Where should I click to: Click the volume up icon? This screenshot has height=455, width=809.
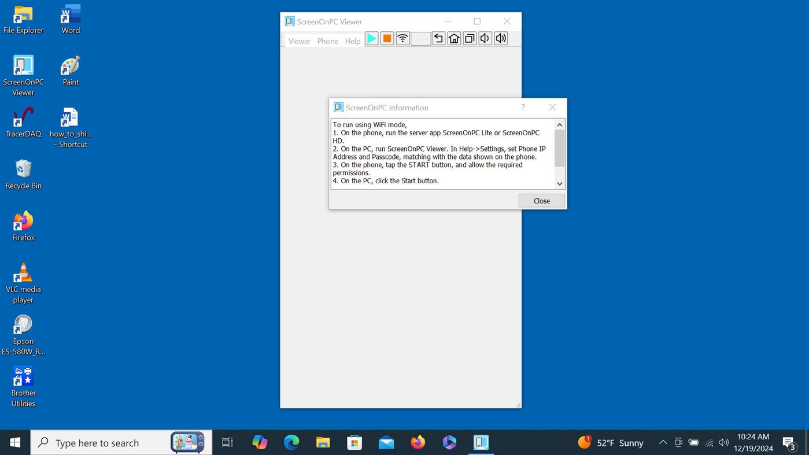point(500,38)
